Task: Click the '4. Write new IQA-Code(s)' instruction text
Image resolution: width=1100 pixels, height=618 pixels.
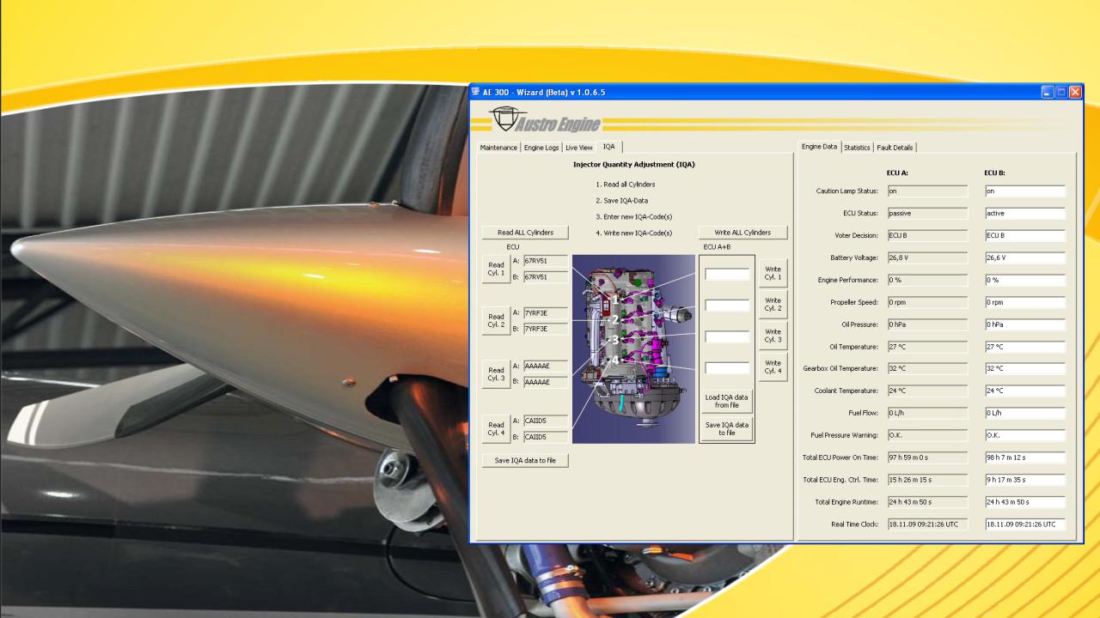Action: [633, 233]
